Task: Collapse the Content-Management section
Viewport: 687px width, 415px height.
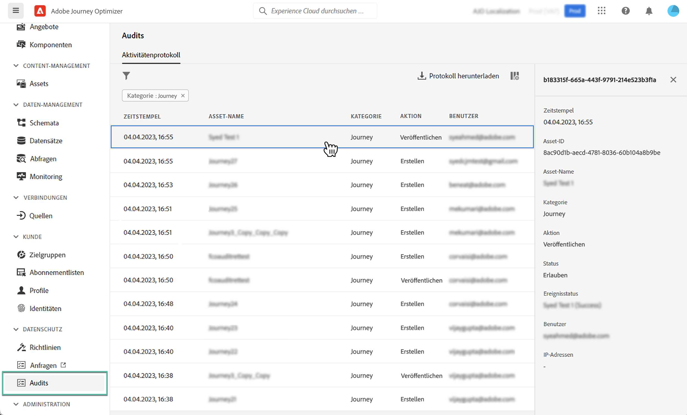Action: click(x=16, y=66)
